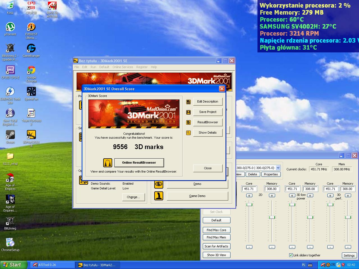This screenshot has width=359, height=269.
Task: Click the ATITool system tray icon
Action: (x=323, y=265)
